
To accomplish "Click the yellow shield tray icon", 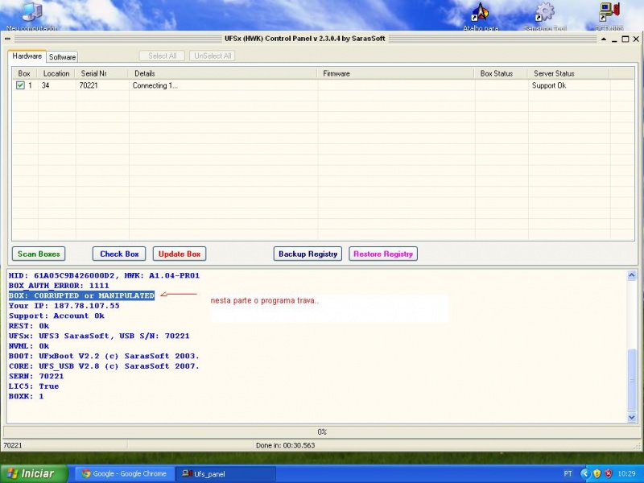I will point(597,473).
